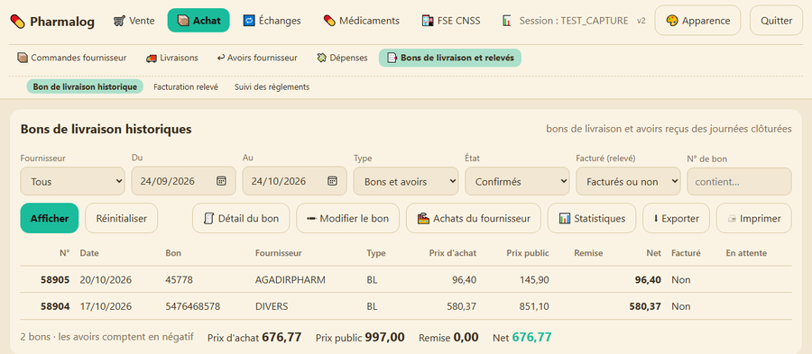Click the Date column header
812x354 pixels.
(x=89, y=253)
